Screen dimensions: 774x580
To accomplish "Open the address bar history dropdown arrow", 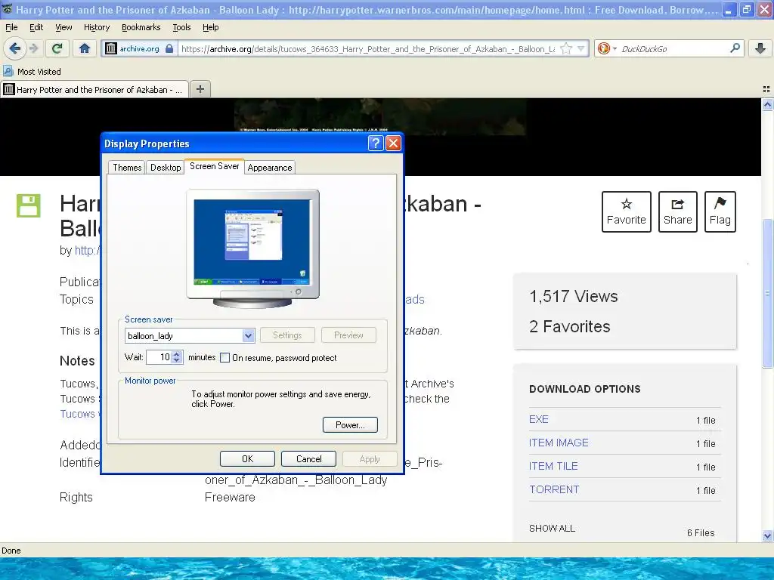I will pos(581,48).
